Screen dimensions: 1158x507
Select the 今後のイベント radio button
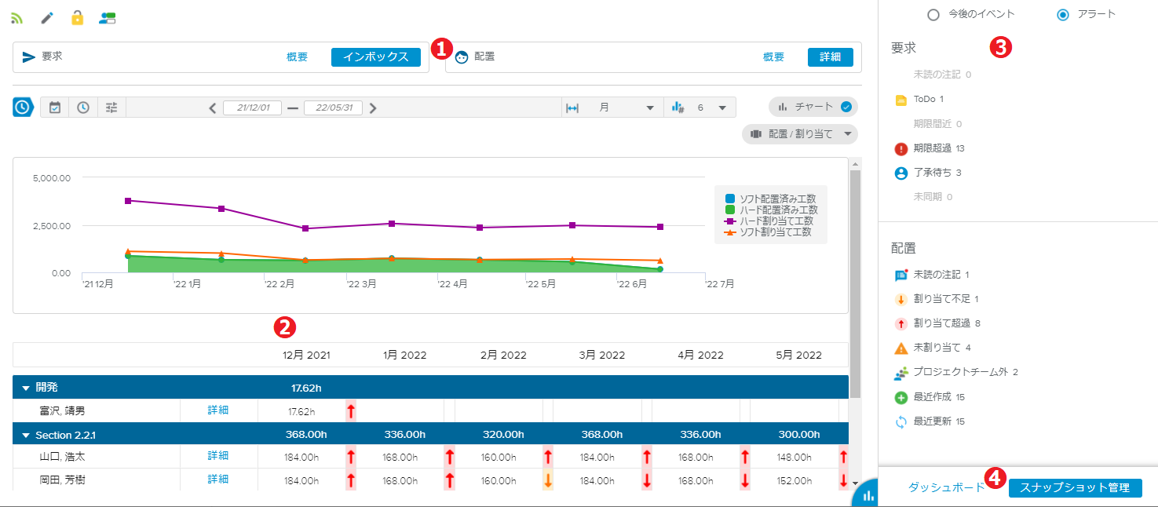933,14
